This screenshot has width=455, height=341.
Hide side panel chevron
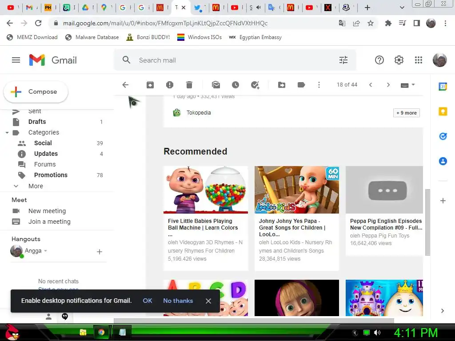443,311
